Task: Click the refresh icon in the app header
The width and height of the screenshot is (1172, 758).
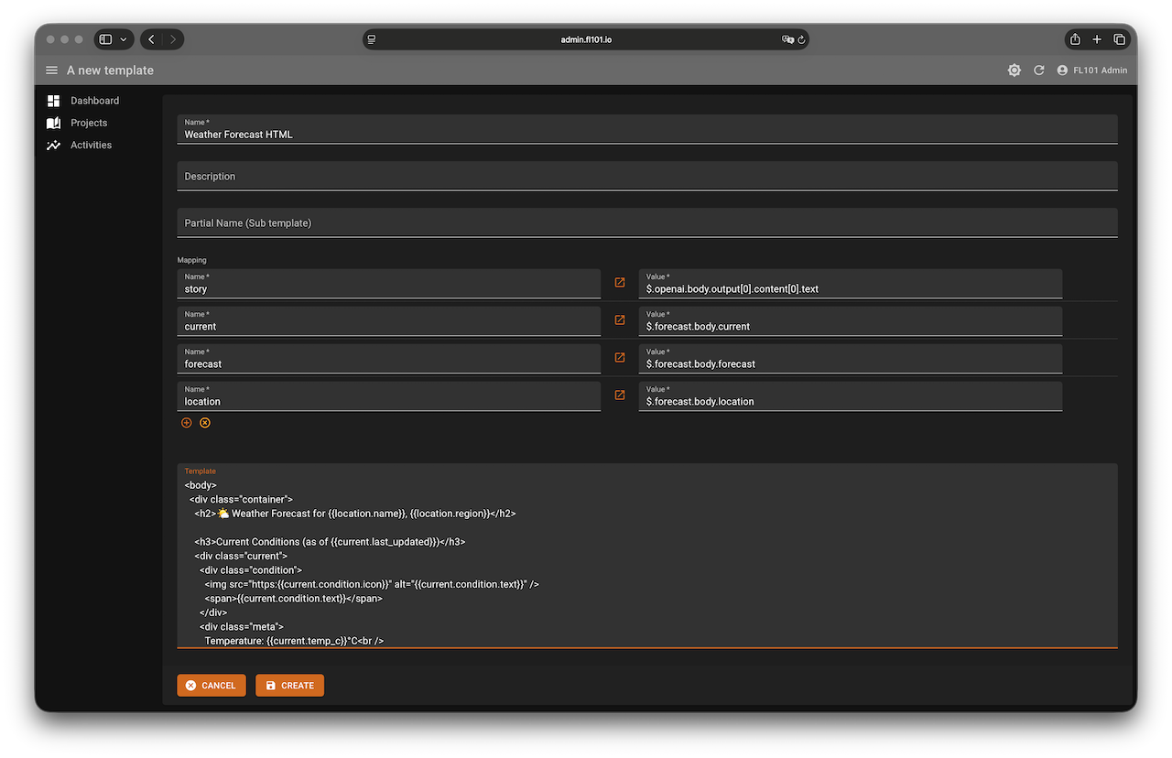Action: (1038, 70)
